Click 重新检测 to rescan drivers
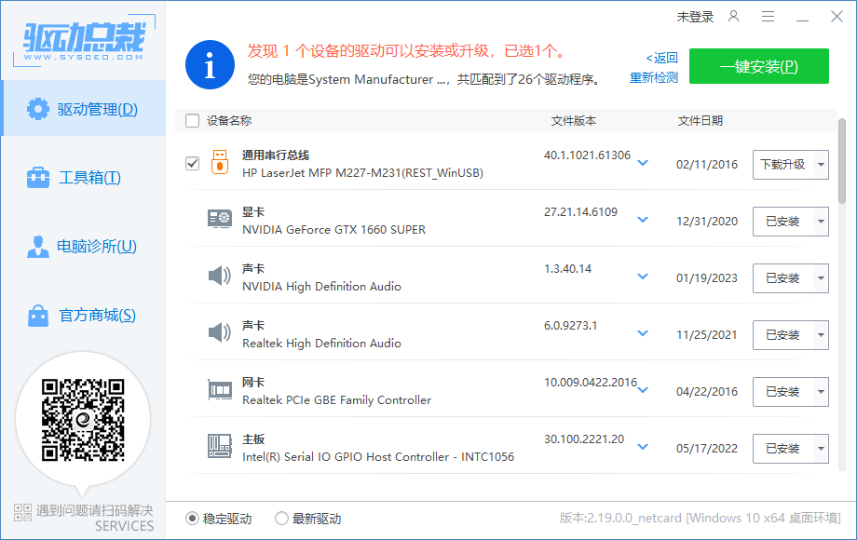857x540 pixels. (654, 76)
